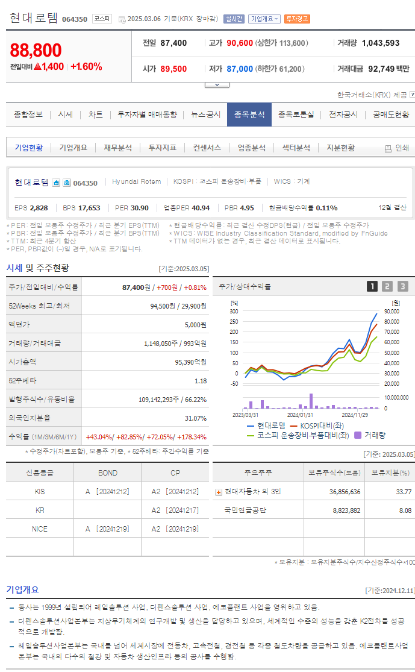Click the EPS 2,828 value

point(39,208)
